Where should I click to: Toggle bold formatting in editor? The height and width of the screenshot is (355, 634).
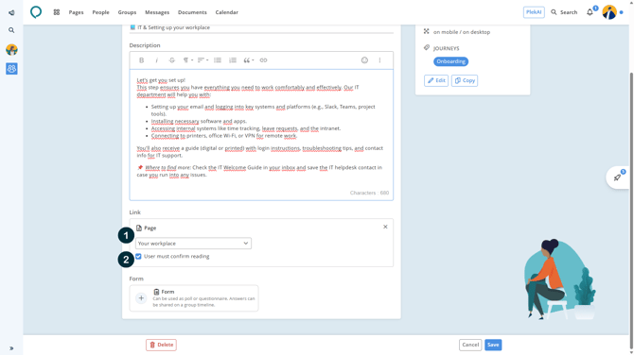(142, 60)
